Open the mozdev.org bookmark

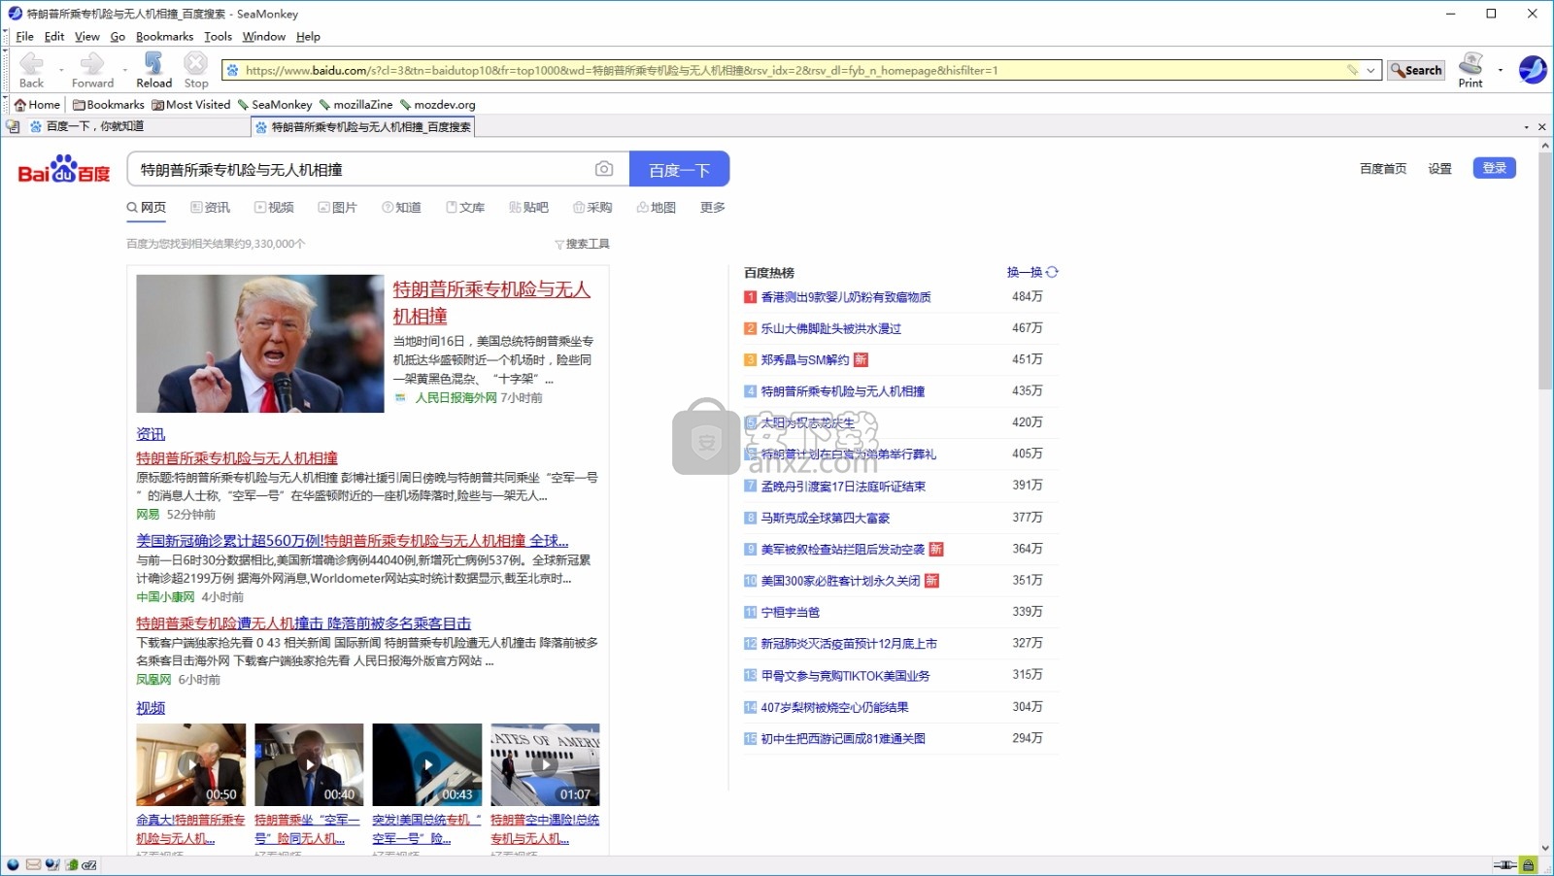click(x=437, y=105)
